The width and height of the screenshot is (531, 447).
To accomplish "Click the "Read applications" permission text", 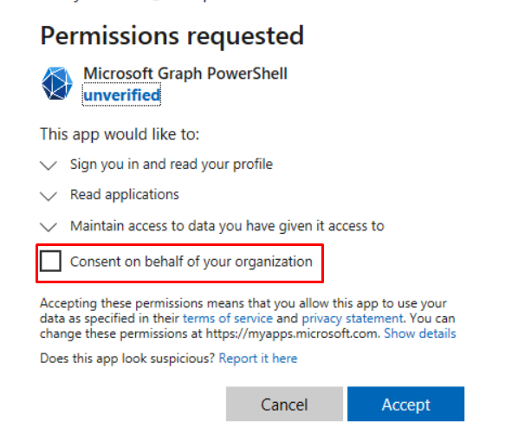I will coord(125,194).
